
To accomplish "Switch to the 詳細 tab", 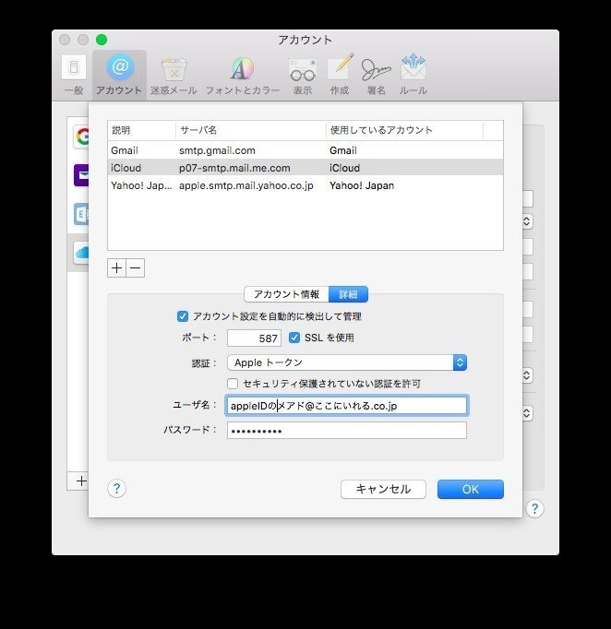I will click(348, 294).
